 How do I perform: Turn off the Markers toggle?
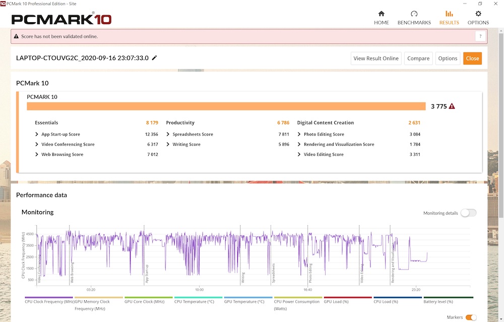[471, 317]
